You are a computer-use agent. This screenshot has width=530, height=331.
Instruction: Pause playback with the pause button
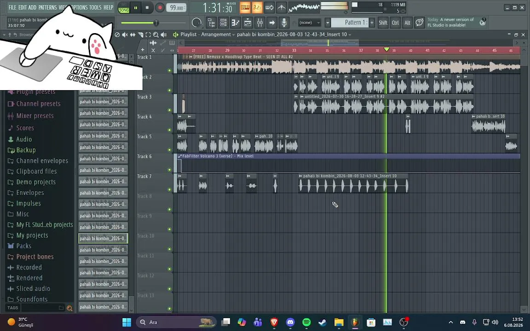pyautogui.click(x=136, y=7)
